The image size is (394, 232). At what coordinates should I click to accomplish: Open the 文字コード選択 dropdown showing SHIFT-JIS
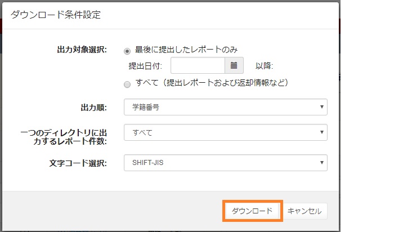coord(225,163)
